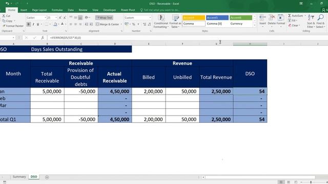The height and width of the screenshot is (184, 328).
Task: Apply the green Accent6 cell style
Action: click(x=241, y=18)
